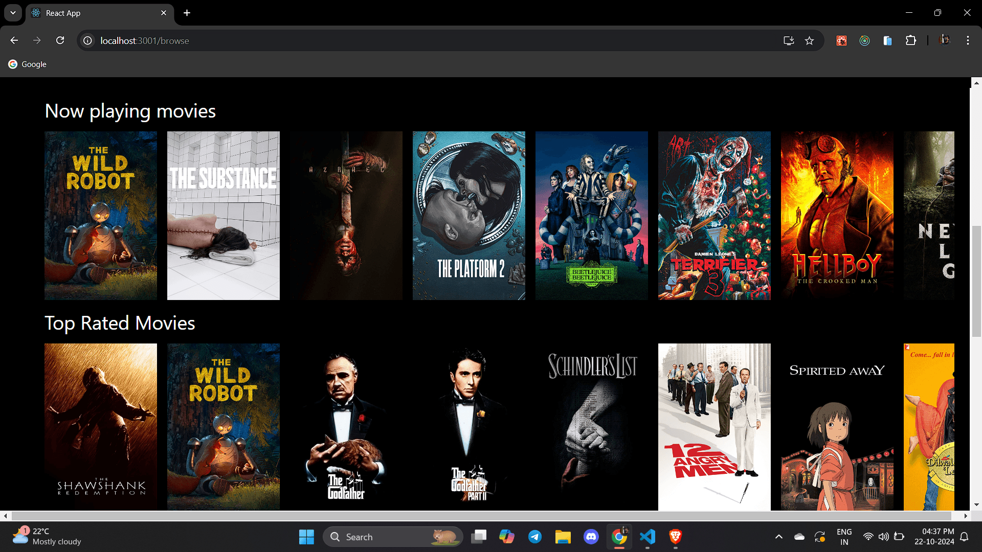Open the Azrael movie poster
The image size is (982, 552).
coord(346,216)
